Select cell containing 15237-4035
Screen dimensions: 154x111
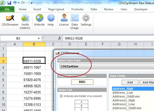click(34, 91)
